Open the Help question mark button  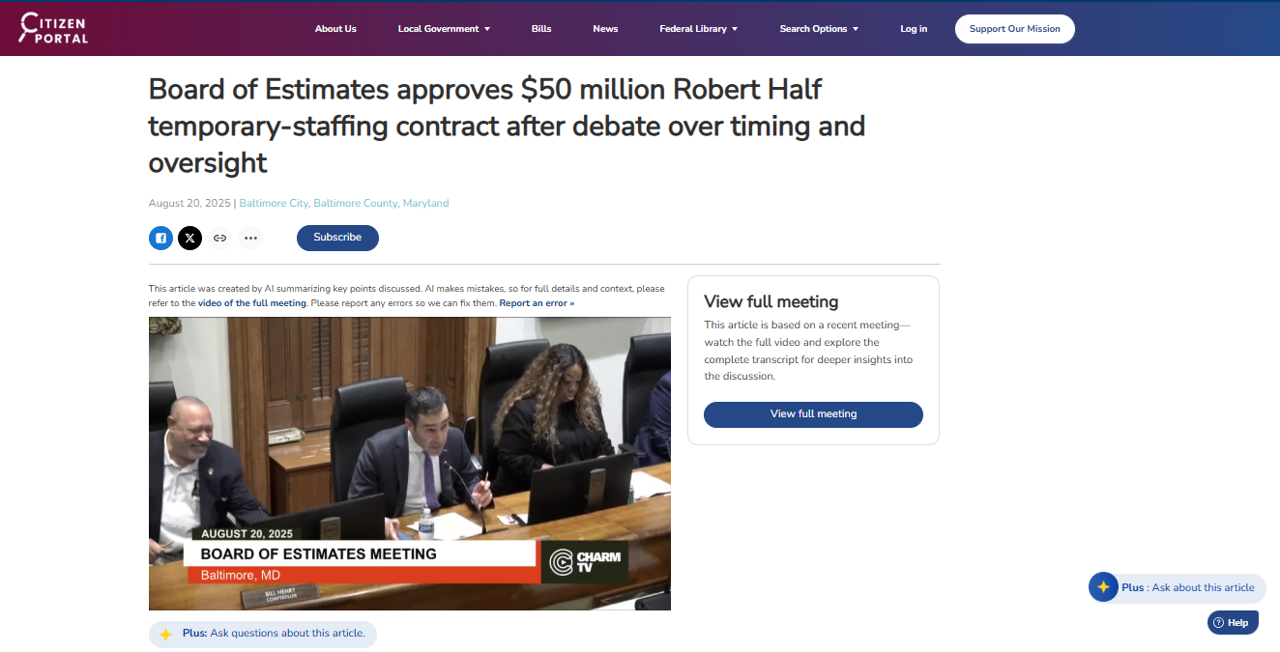(1233, 623)
